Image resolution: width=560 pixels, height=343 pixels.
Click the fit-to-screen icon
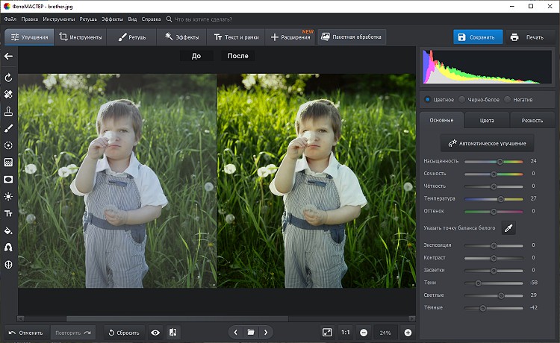coord(327,333)
